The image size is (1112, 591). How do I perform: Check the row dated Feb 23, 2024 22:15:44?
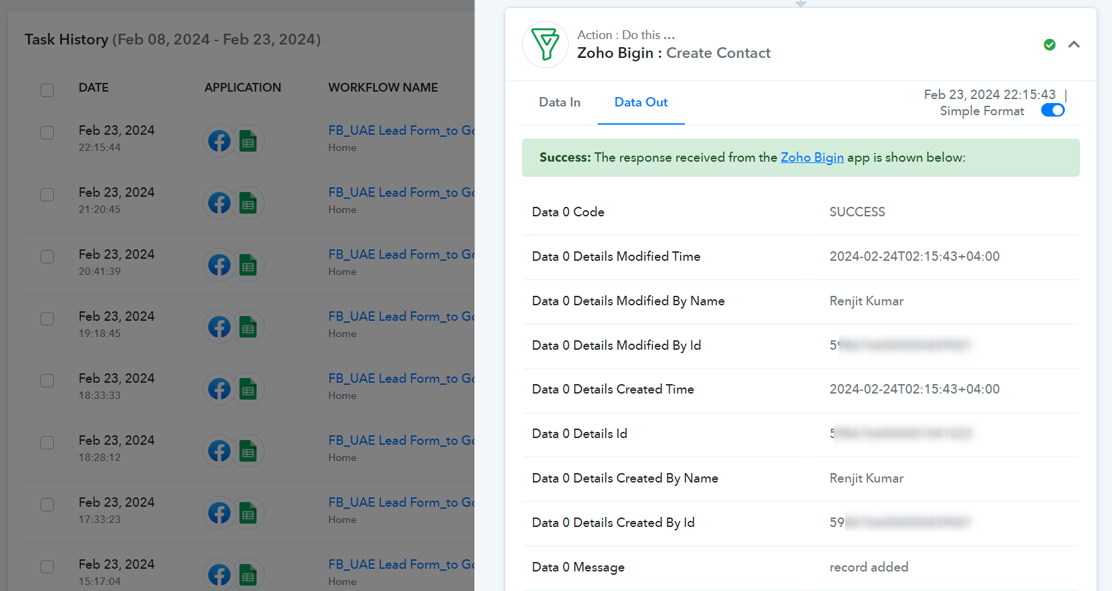[x=47, y=133]
